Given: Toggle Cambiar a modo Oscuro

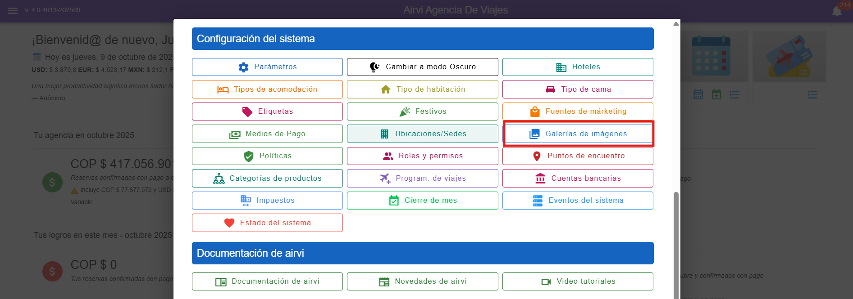Looking at the screenshot, I should [422, 67].
